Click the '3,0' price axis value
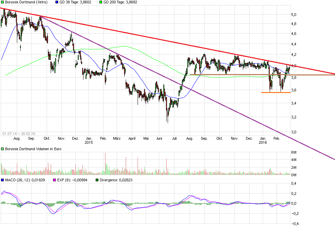Image resolution: width=335 pixels, height=227 pixels. pyautogui.click(x=293, y=132)
